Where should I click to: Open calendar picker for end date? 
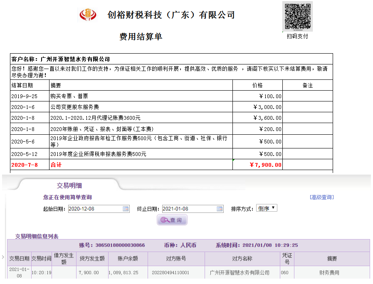tap(220, 209)
